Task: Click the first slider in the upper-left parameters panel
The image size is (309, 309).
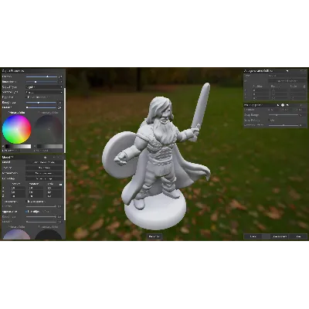Action: 42,76
